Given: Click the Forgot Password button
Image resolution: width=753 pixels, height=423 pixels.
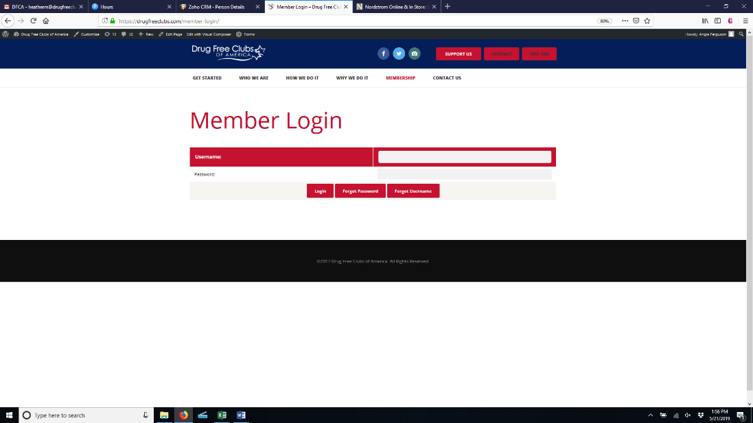Looking at the screenshot, I should click(x=360, y=191).
